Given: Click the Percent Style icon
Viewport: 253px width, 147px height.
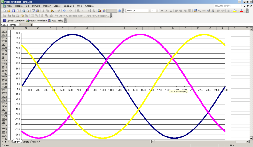Looking at the screenshot, I should (199, 11).
